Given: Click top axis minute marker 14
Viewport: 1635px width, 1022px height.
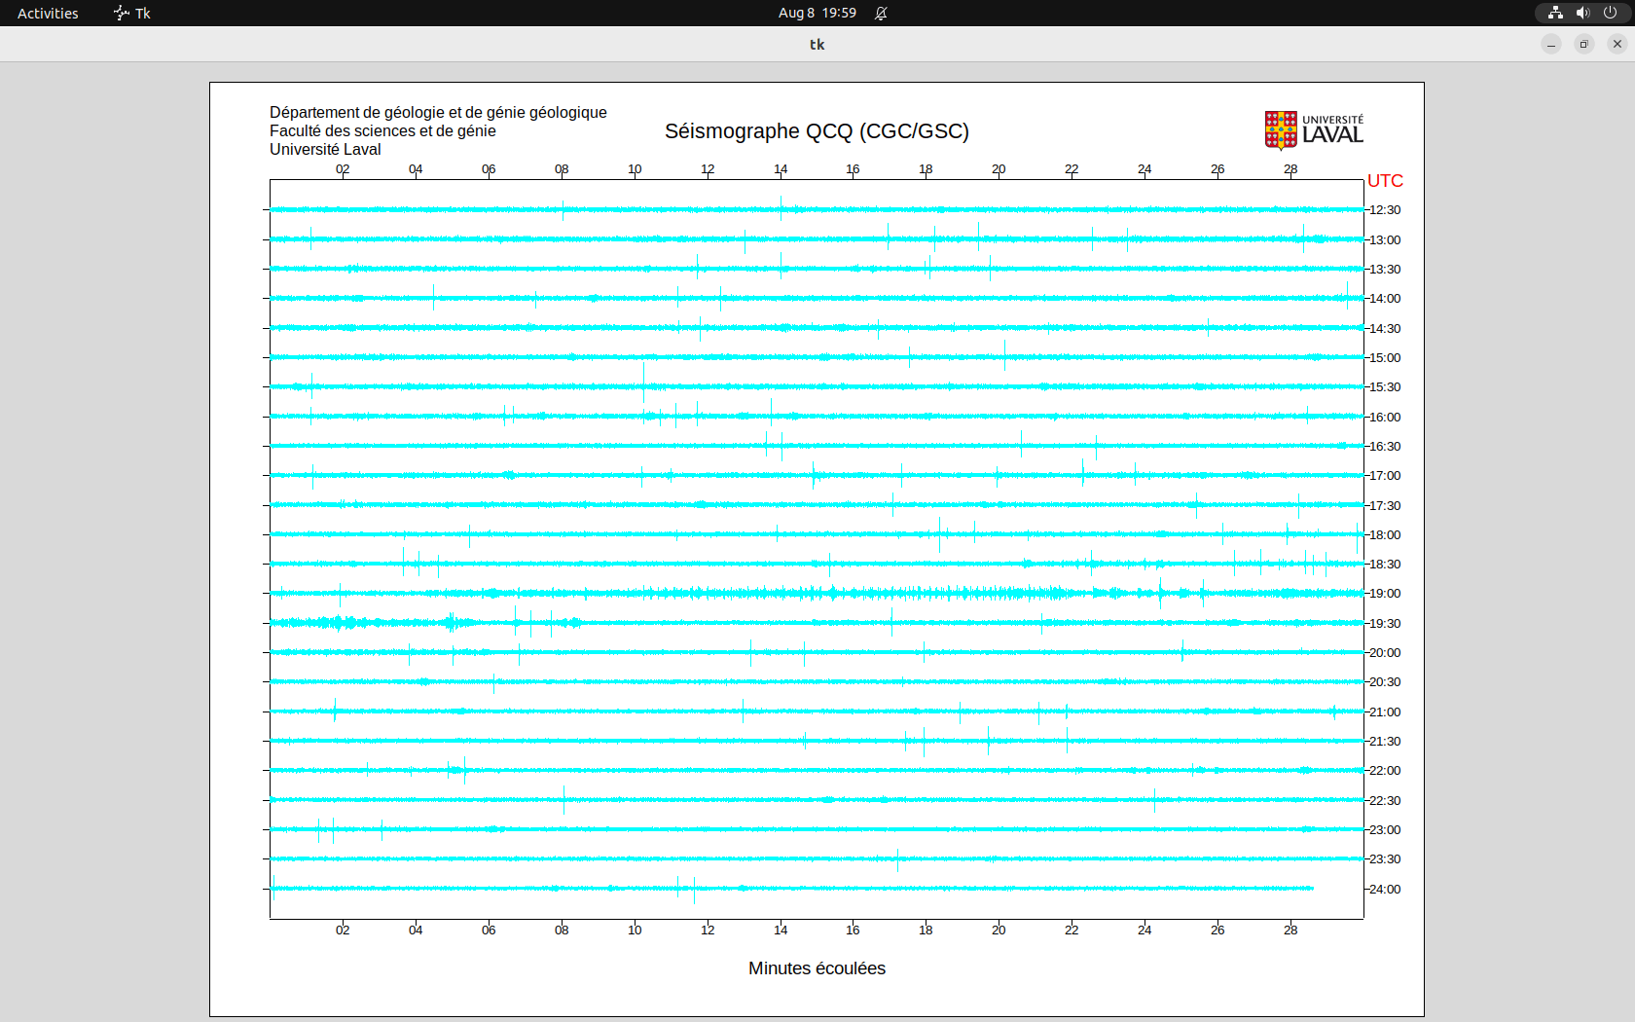Looking at the screenshot, I should [781, 169].
